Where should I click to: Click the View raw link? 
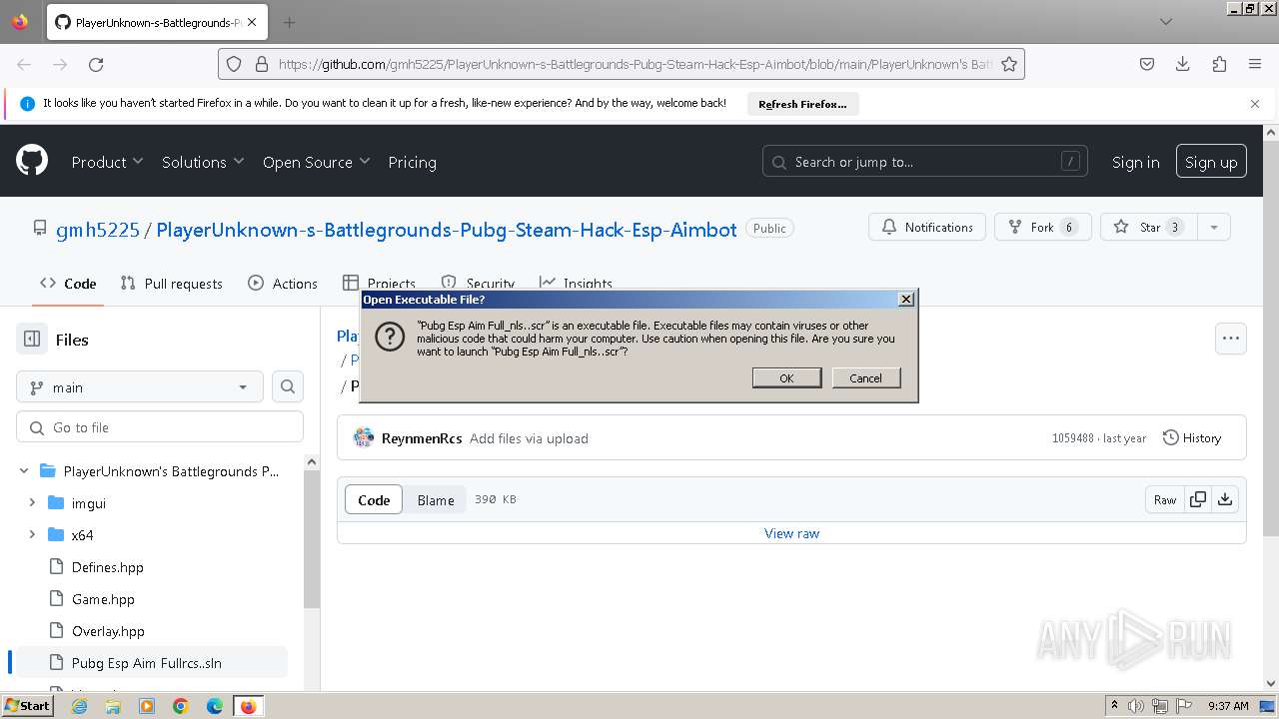(791, 533)
